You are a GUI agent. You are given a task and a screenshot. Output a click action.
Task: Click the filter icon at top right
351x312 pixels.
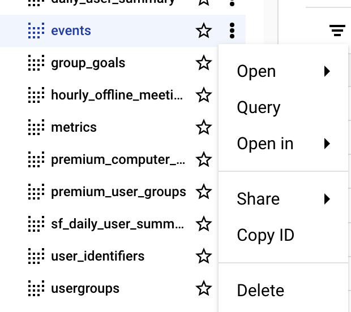[337, 31]
